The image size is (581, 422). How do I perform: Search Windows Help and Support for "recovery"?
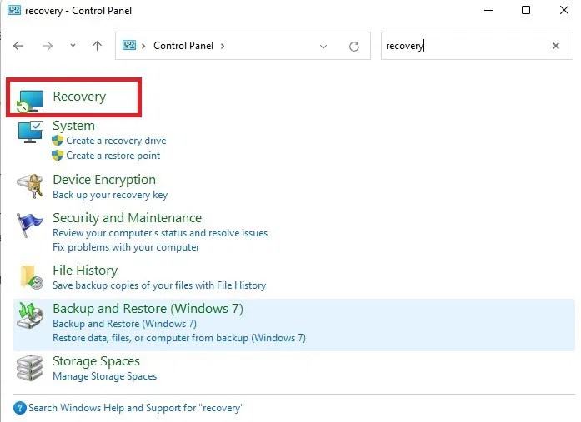pyautogui.click(x=136, y=408)
